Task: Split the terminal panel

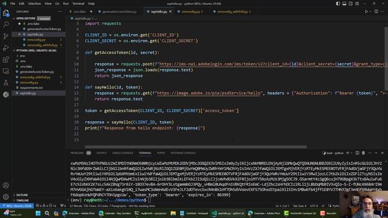Action: coord(357,153)
